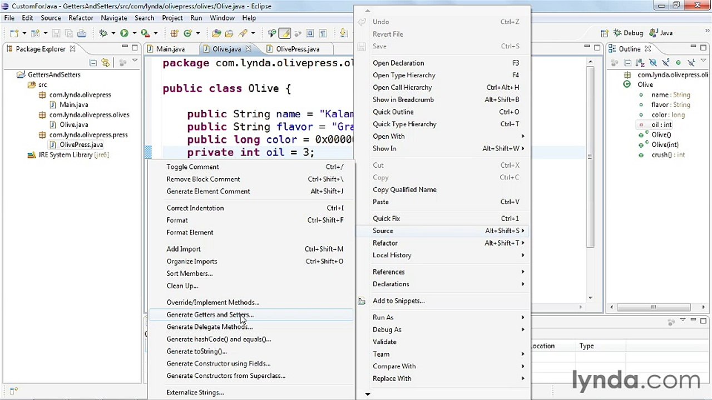Screen dimensions: 712x400
Task: Select Correct Indentation entry
Action: (251, 208)
